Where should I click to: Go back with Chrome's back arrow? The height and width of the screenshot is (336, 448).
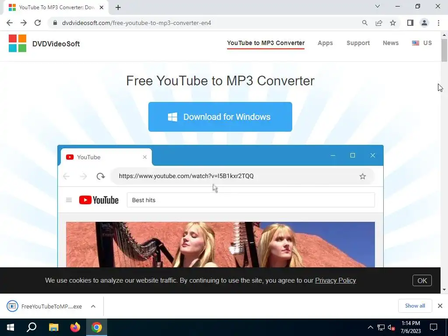(x=10, y=23)
